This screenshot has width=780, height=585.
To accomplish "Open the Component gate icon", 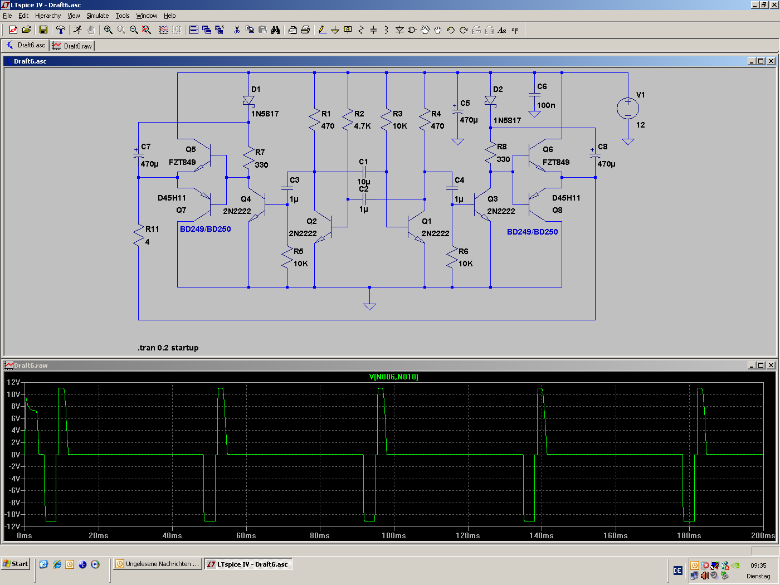I will tap(412, 30).
